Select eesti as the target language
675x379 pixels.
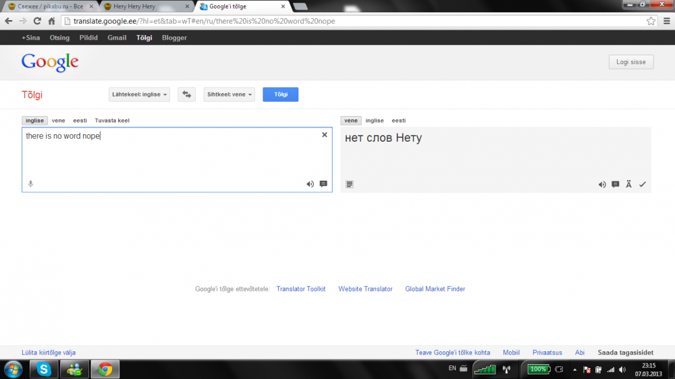pyautogui.click(x=399, y=121)
